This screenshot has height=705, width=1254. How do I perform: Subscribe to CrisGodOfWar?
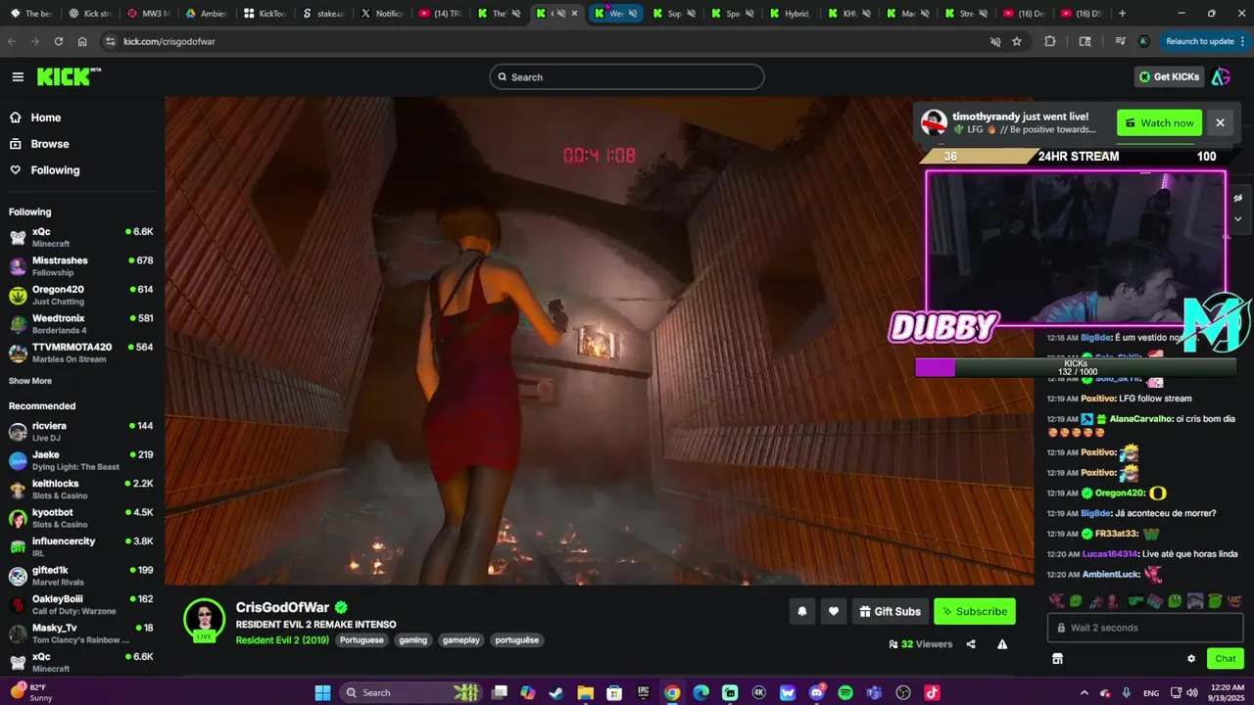(x=975, y=611)
